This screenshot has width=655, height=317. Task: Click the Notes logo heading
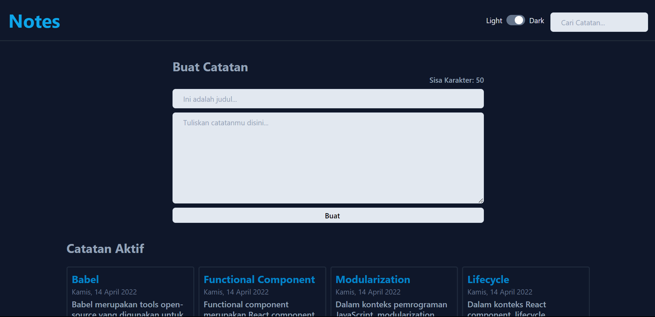pyautogui.click(x=34, y=21)
